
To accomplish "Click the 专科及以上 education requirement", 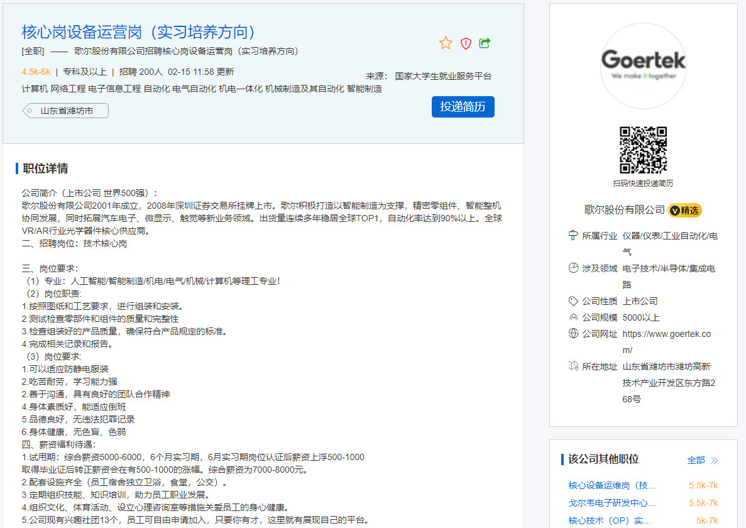I will pos(85,72).
